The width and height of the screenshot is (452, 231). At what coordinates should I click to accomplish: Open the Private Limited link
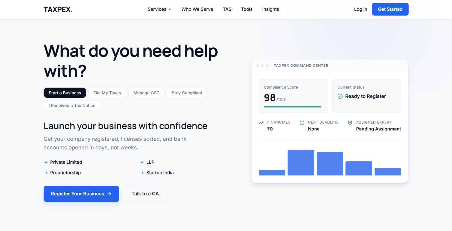[x=66, y=162]
